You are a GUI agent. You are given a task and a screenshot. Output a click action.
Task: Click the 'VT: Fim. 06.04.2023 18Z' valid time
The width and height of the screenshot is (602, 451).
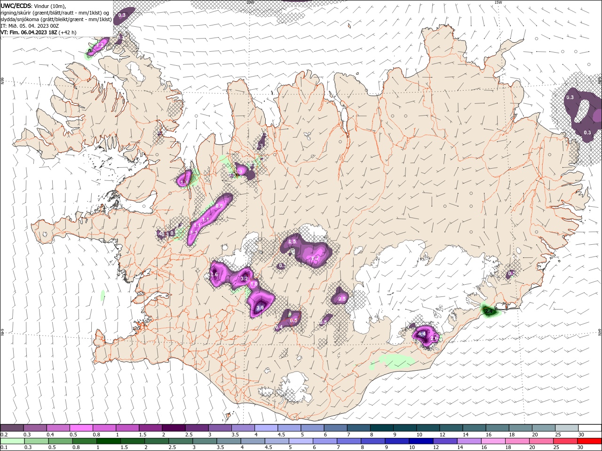click(x=29, y=32)
